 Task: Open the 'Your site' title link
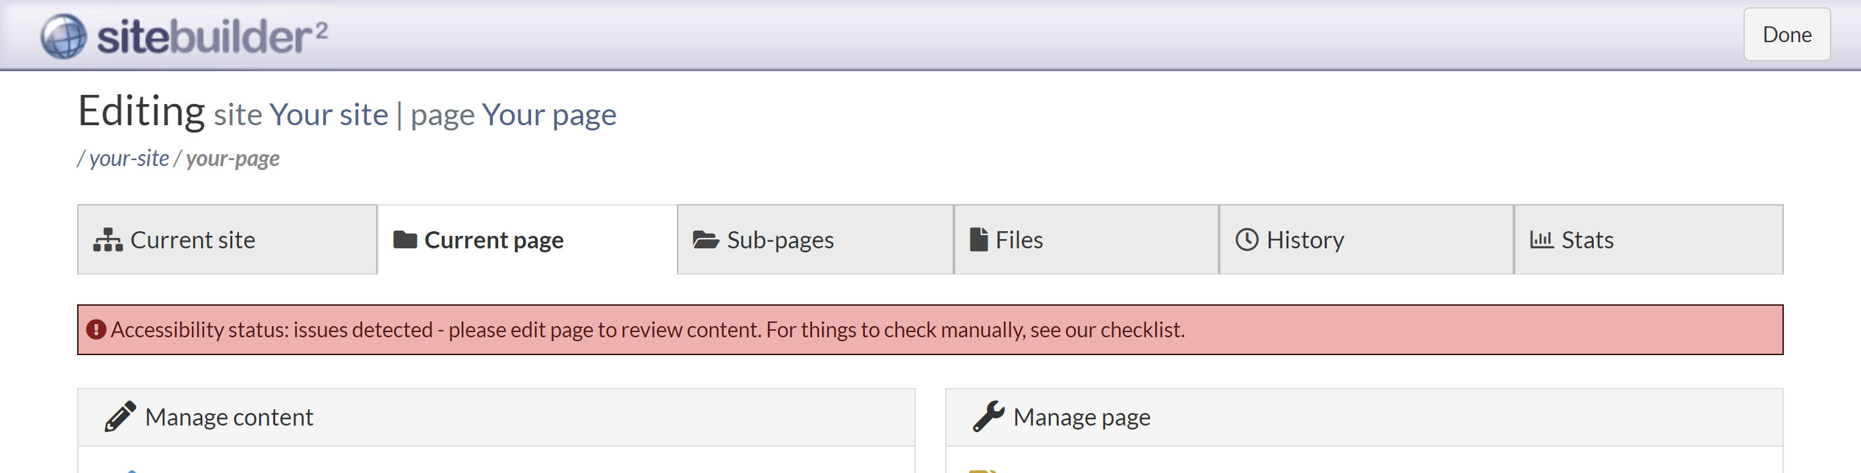[329, 115]
